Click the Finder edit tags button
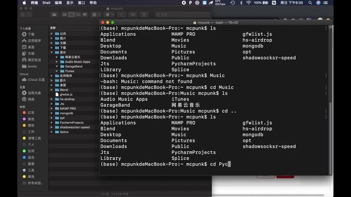This screenshot has width=351, height=197. [x=133, y=15]
